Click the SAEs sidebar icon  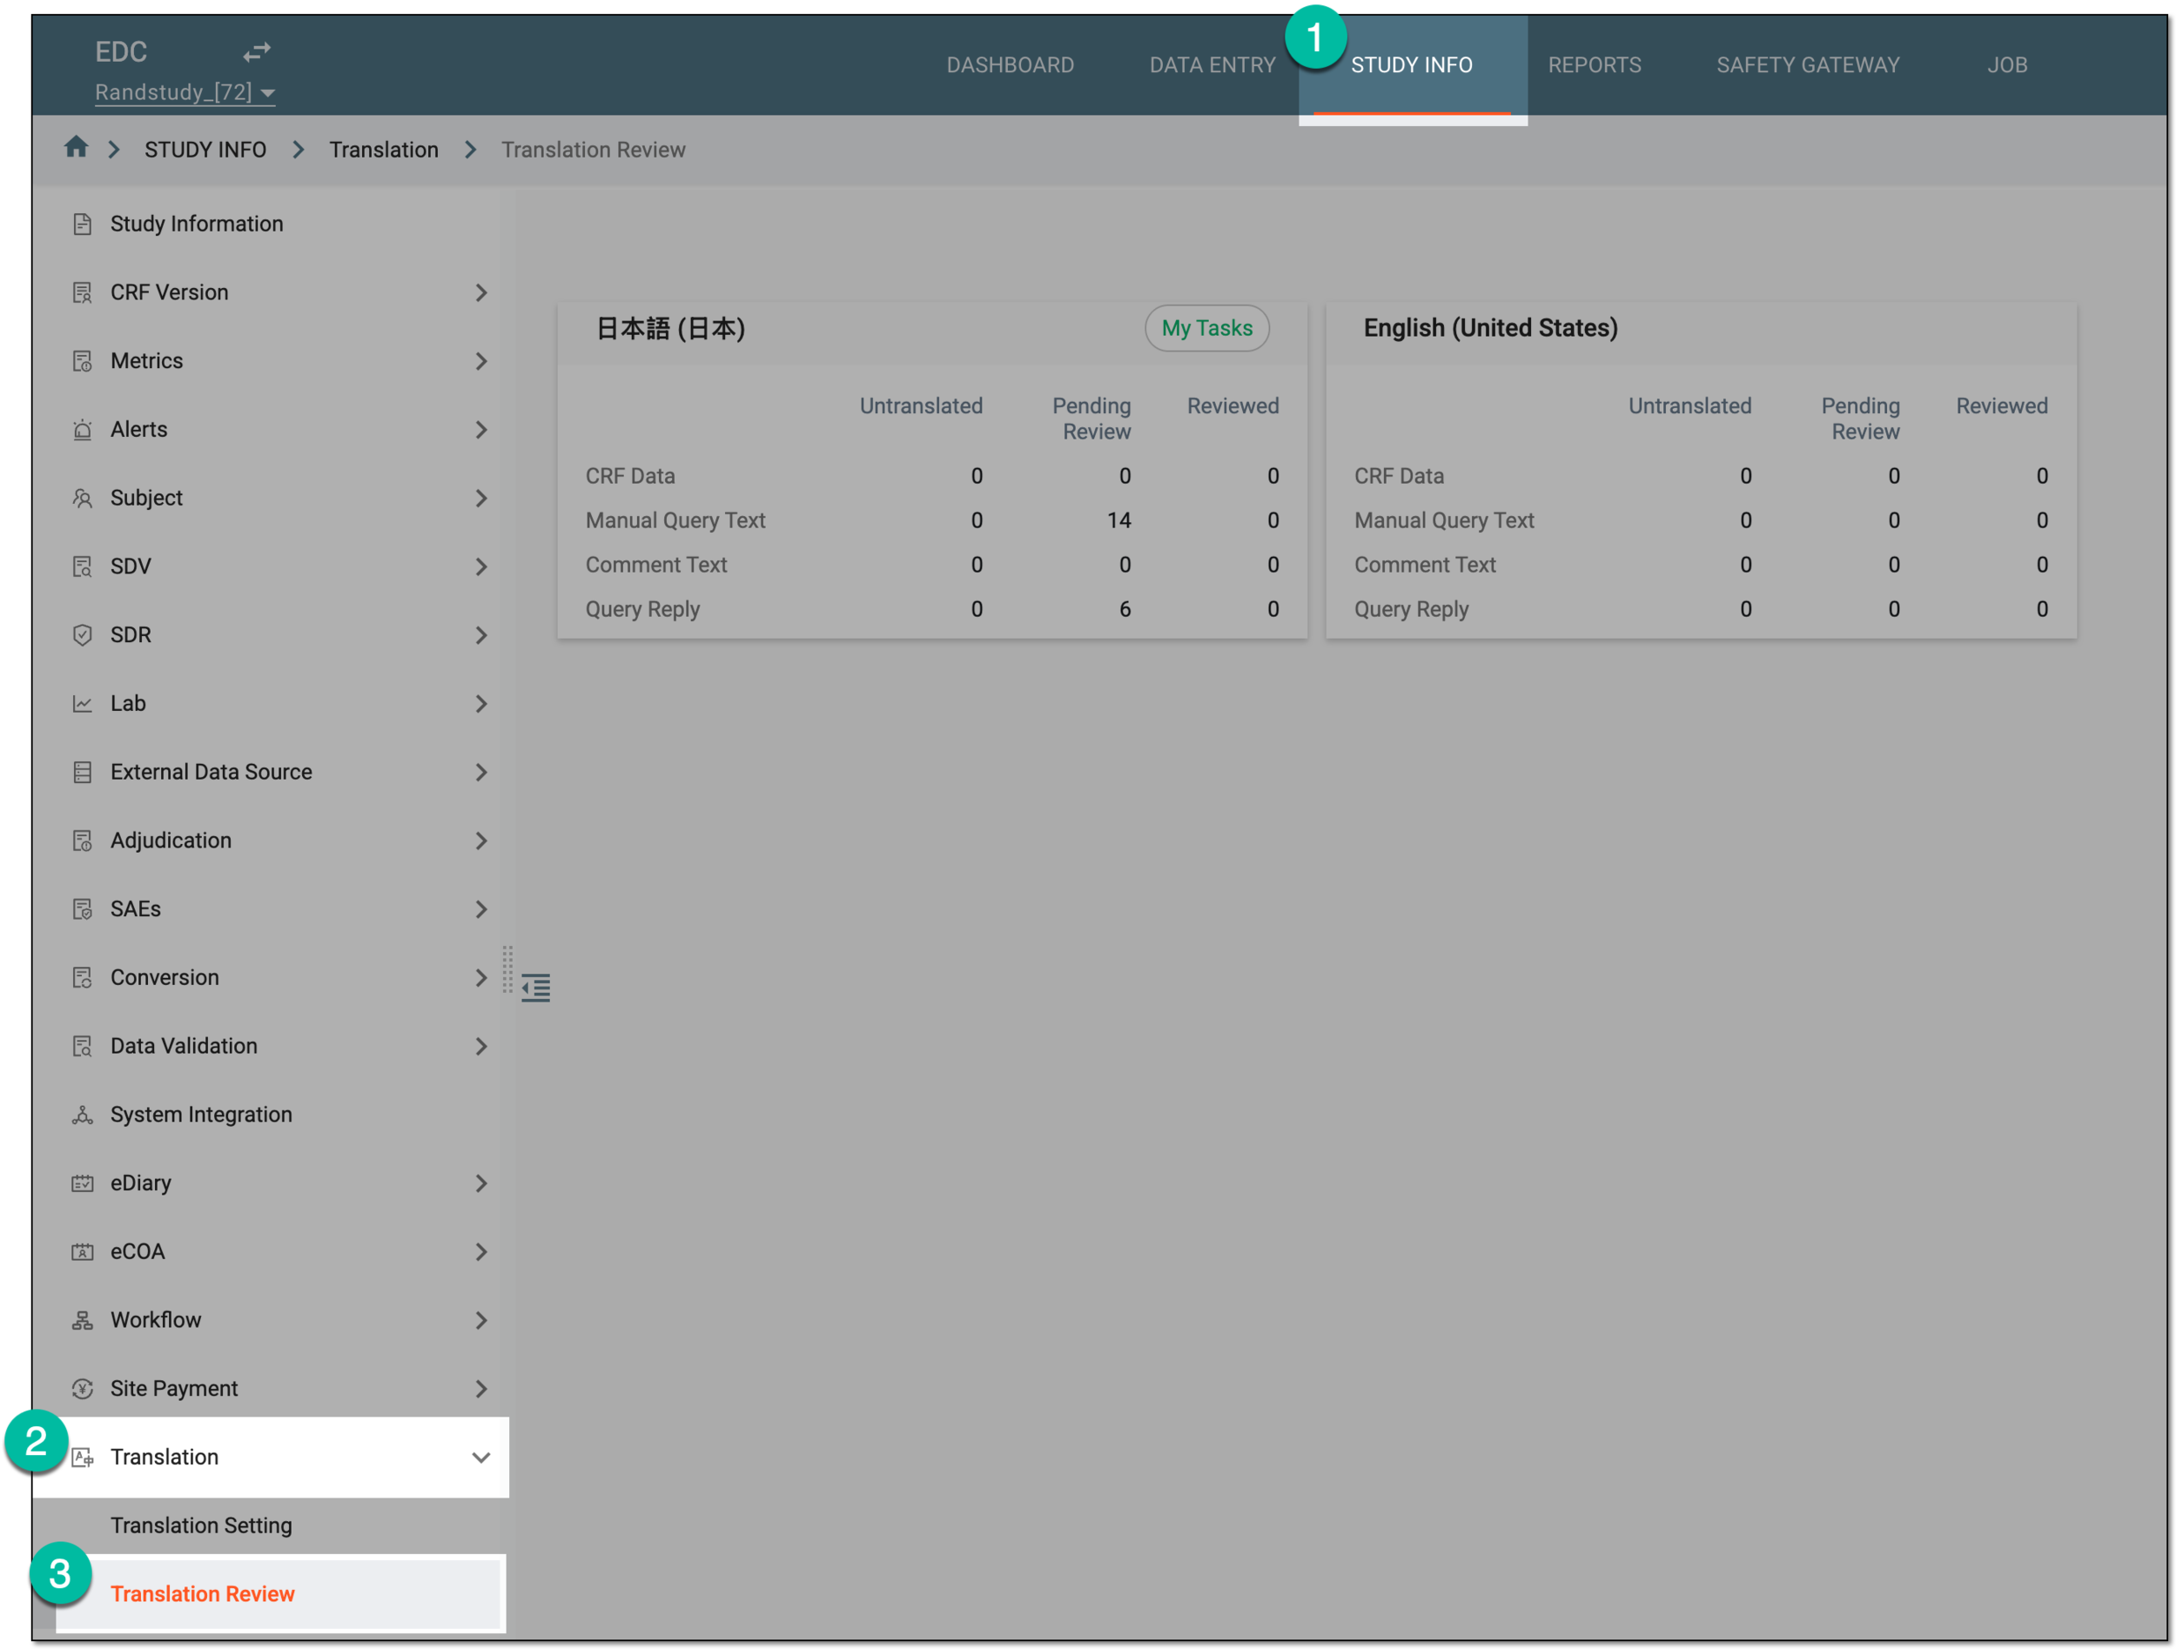tap(83, 909)
